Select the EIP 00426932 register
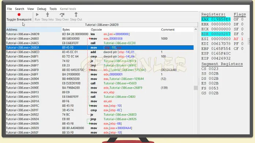The width and height of the screenshot is (255, 143). (x=216, y=58)
